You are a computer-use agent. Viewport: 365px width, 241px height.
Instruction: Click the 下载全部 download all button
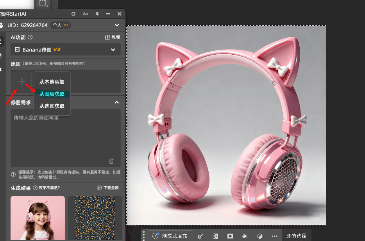108,188
